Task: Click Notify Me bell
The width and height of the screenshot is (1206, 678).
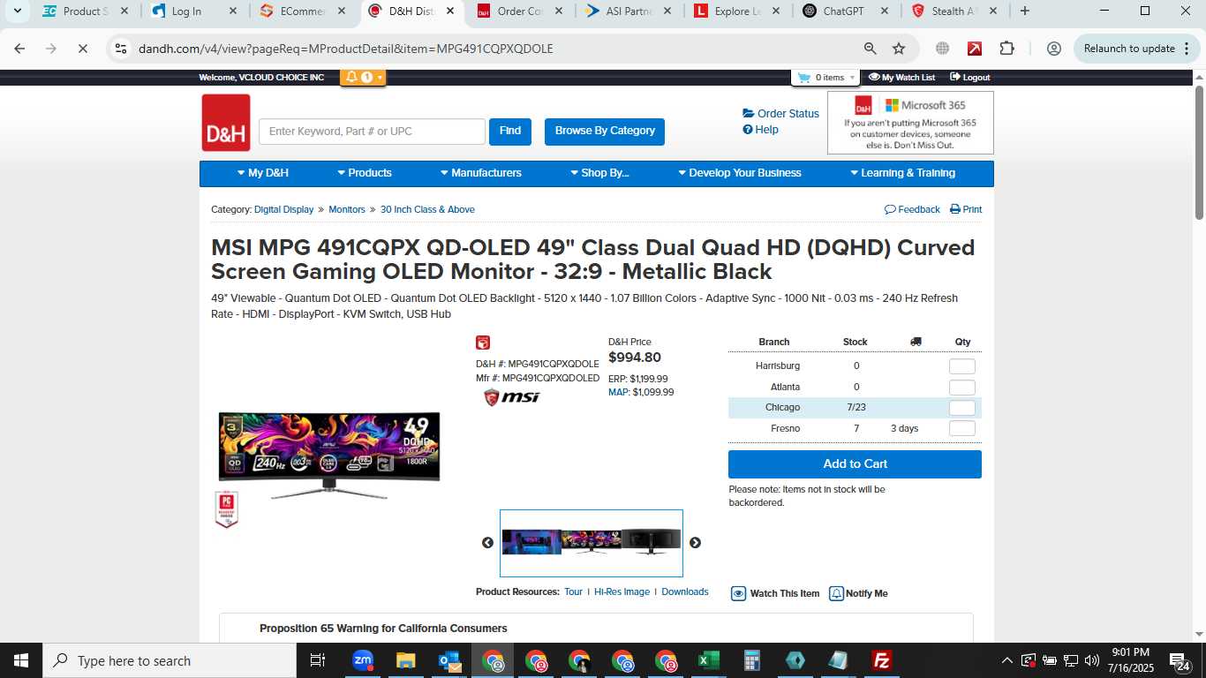Action: click(858, 593)
